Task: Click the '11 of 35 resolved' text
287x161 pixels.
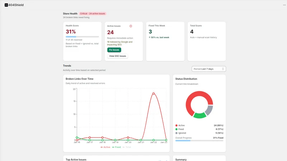Action: click(x=74, y=40)
